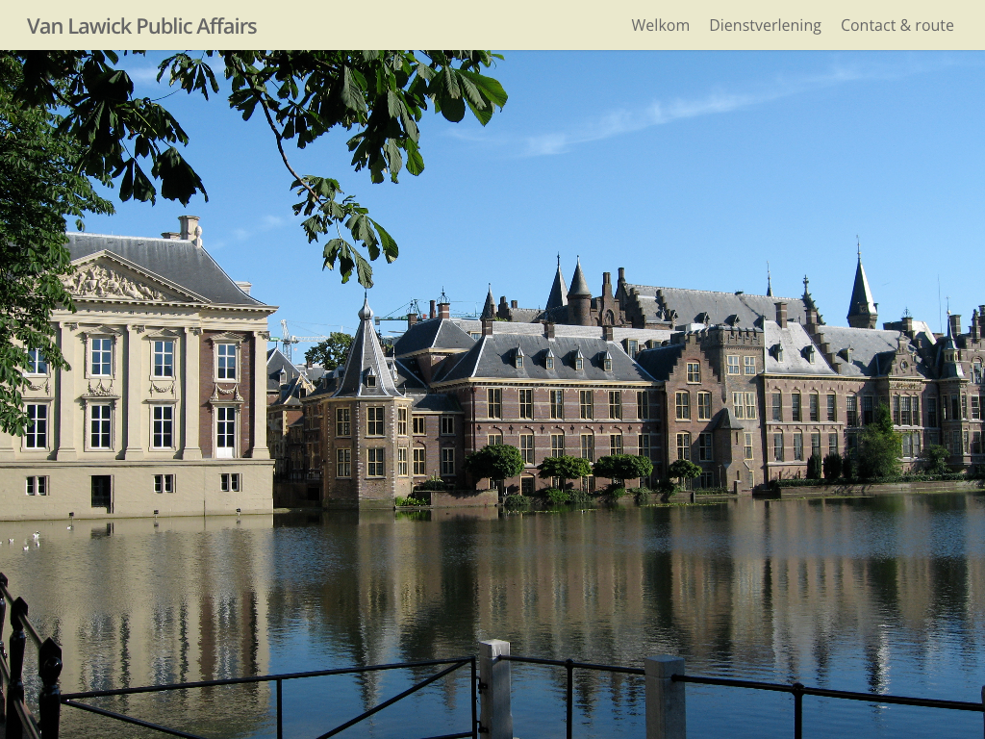The width and height of the screenshot is (985, 739).
Task: Click the row of round trimmed trees by the water
Action: [577, 469]
